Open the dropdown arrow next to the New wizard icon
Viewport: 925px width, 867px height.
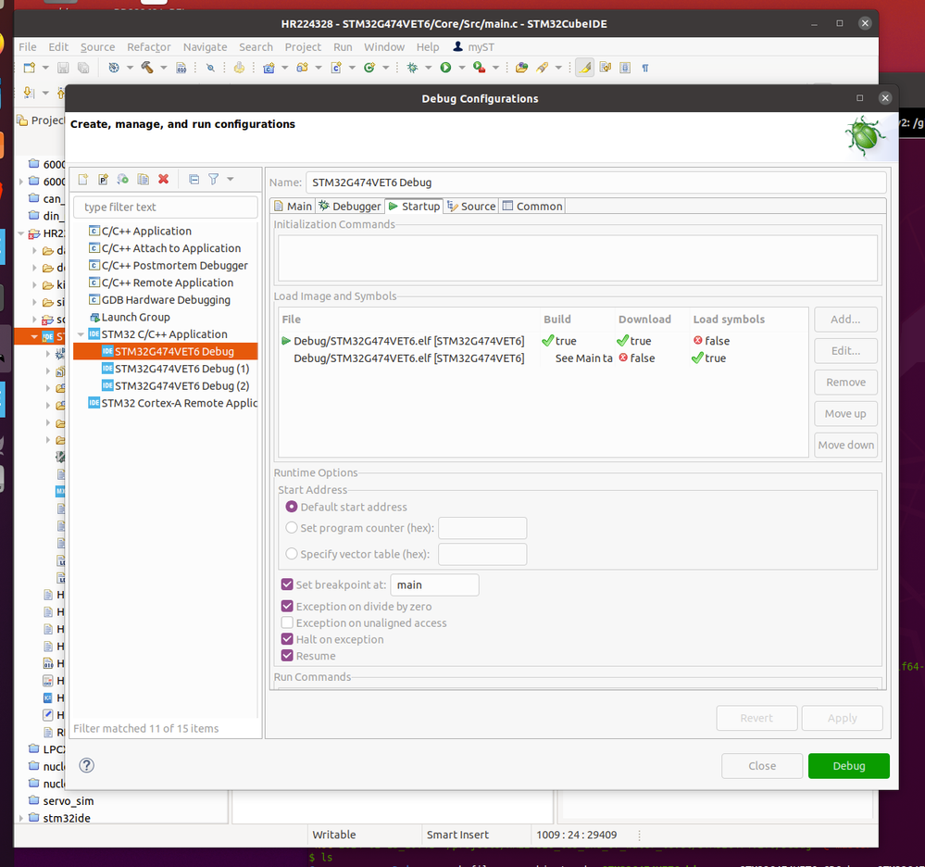pyautogui.click(x=45, y=68)
